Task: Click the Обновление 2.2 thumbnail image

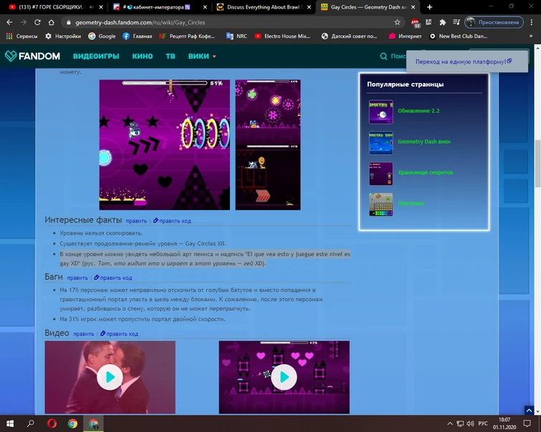Action: pos(381,112)
